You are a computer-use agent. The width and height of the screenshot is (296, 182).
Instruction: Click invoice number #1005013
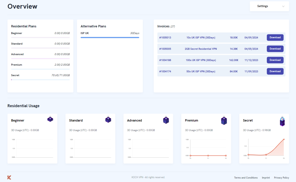coord(165,38)
